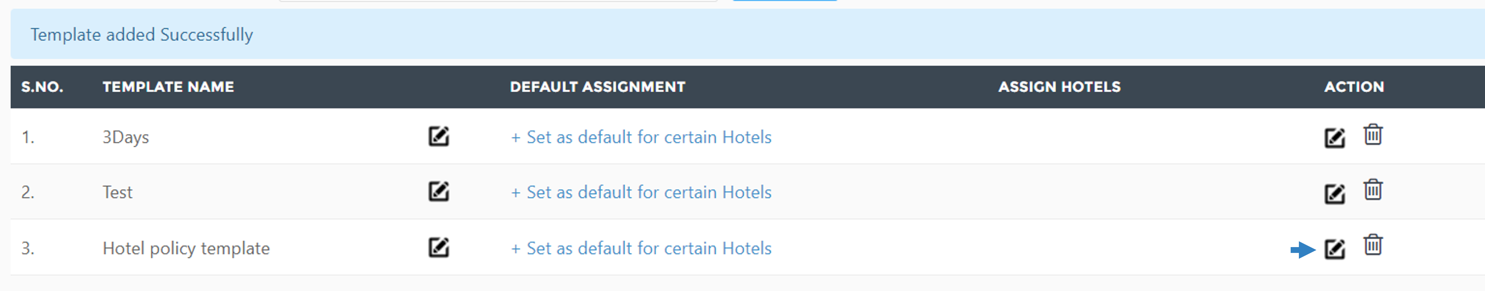The image size is (1485, 291).
Task: Click the Action column header
Action: [1354, 87]
